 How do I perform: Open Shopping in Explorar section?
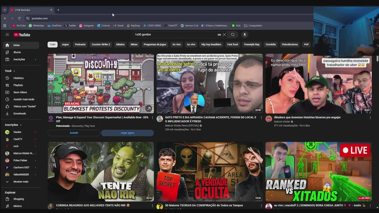coord(21,199)
